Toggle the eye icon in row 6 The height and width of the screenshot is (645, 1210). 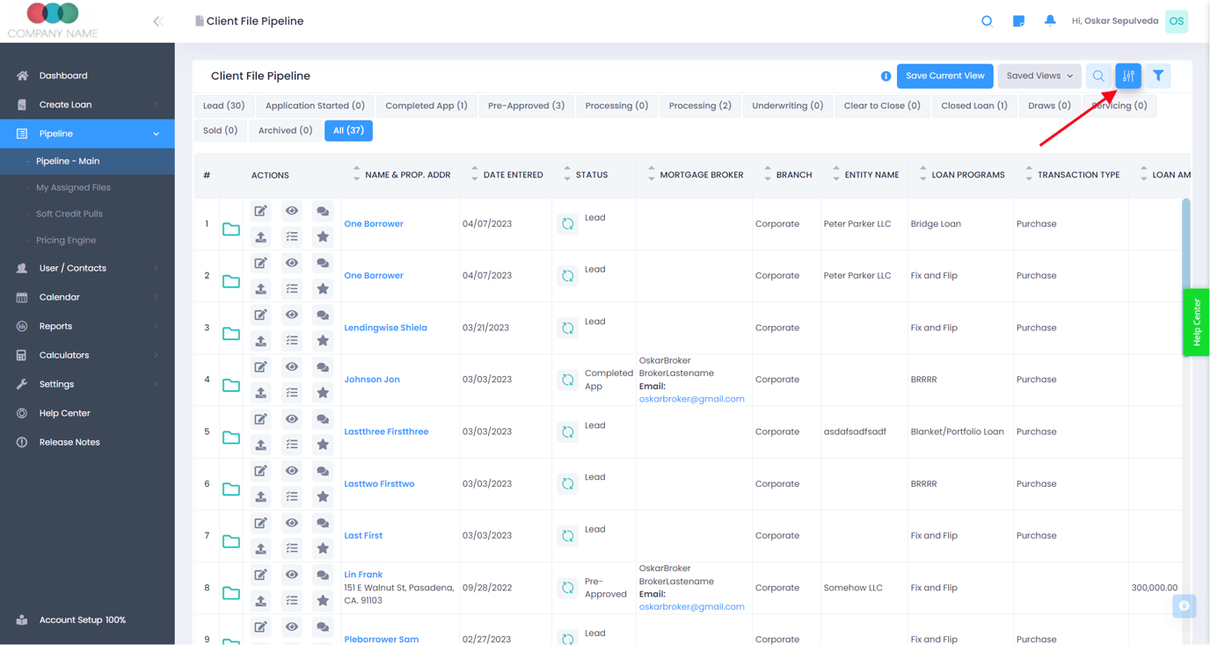tap(292, 471)
